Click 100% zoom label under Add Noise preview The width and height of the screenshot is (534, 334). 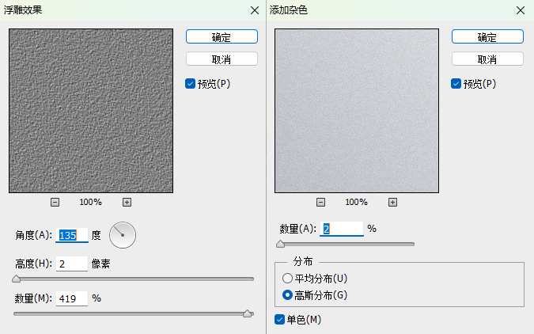tap(356, 202)
